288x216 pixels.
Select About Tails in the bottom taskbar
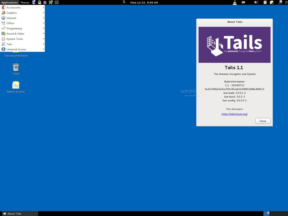(x=19, y=214)
